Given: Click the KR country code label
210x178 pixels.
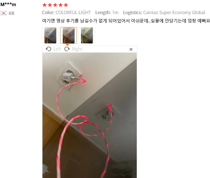Looking at the screenshot, I should click(12, 13).
